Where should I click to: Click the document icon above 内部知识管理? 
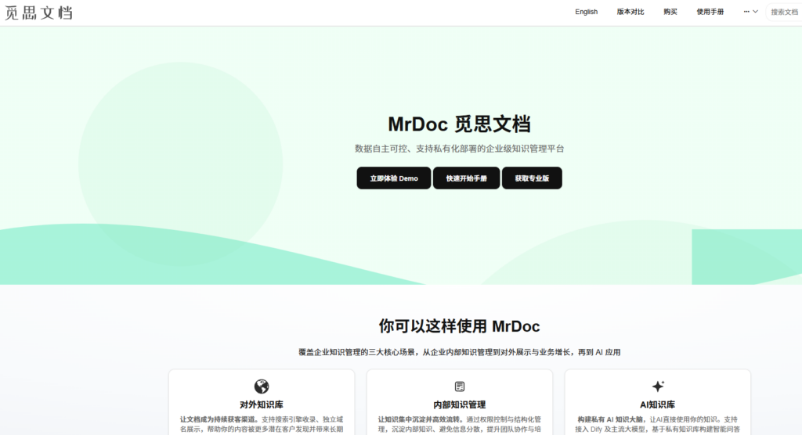[x=460, y=386]
